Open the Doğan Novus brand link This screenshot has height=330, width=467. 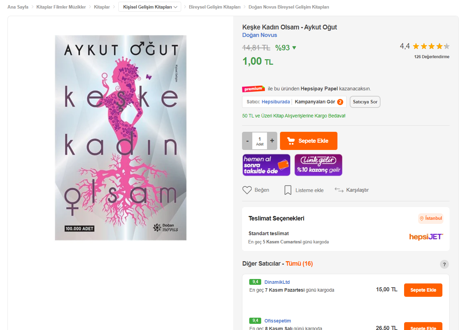click(259, 35)
